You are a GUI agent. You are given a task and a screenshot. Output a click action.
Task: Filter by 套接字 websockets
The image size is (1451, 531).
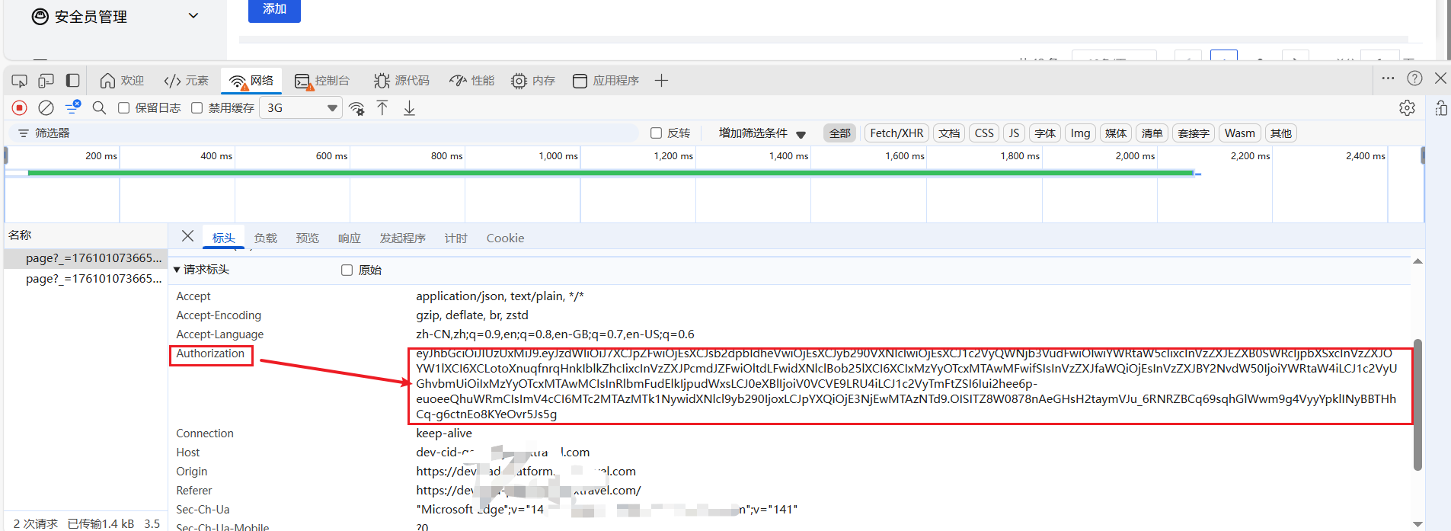click(1194, 133)
